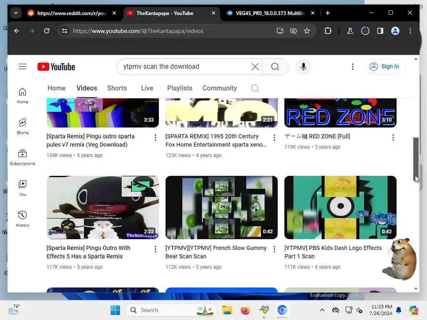Open You in the left sidebar
The image size is (427, 320).
pos(23,188)
